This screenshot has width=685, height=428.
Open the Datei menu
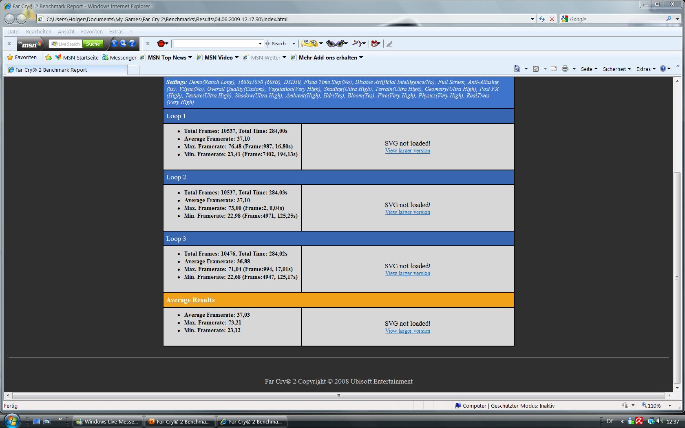[x=13, y=31]
